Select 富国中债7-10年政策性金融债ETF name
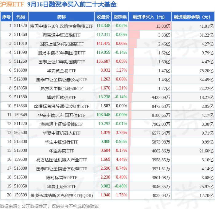The width and height of the screenshot is (215, 209). [61, 26]
